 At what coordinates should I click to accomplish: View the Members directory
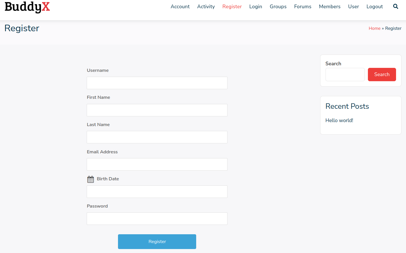(x=330, y=7)
